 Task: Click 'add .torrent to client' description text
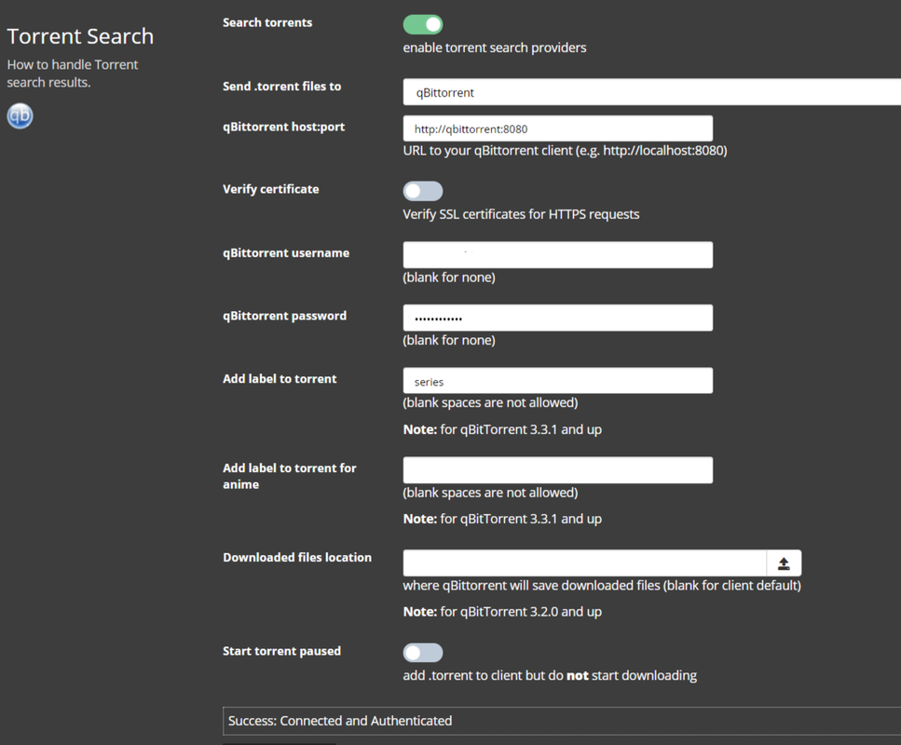(550, 675)
